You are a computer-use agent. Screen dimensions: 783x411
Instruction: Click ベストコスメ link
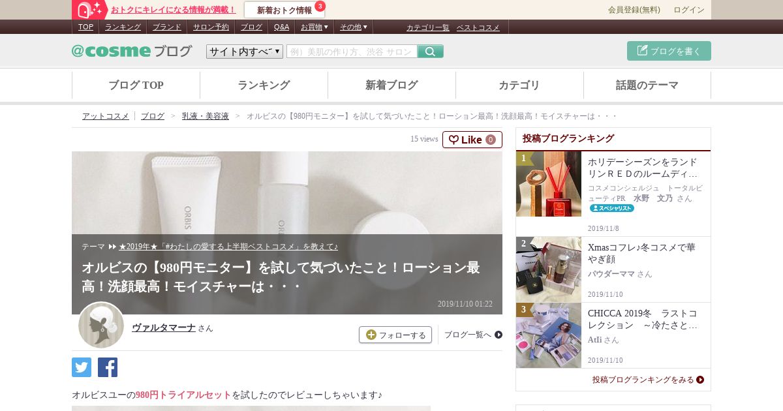click(478, 27)
